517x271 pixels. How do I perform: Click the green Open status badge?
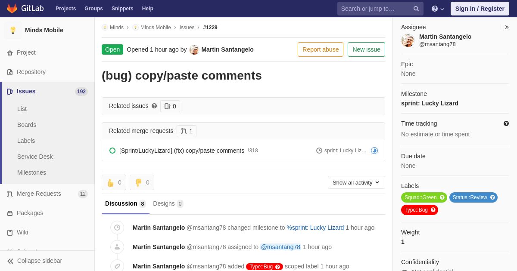(x=112, y=49)
